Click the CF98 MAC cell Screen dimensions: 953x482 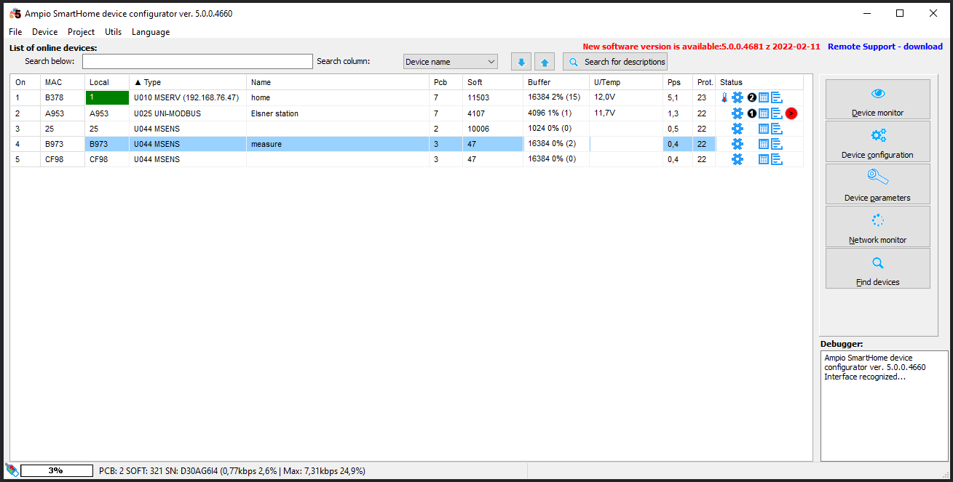[x=63, y=159]
